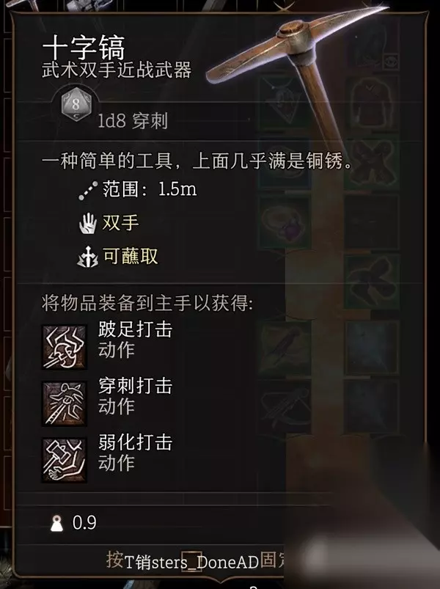Select the 弱化打击 skill icon

(65, 460)
